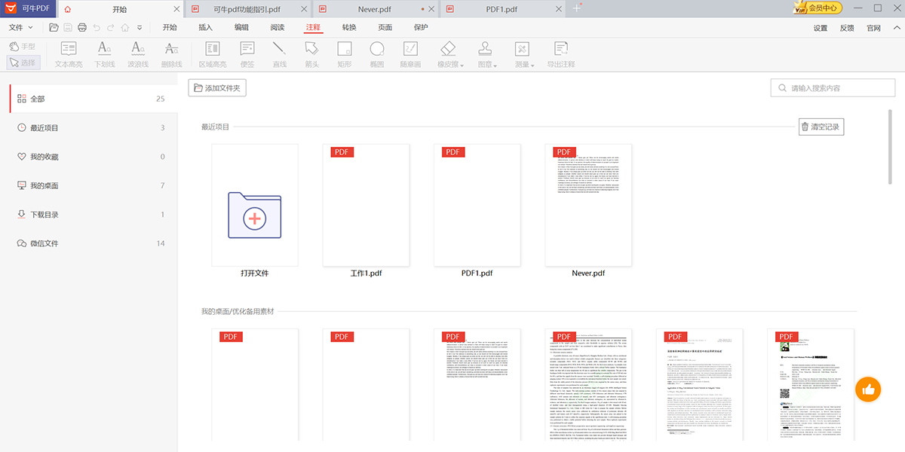Select the arrow drawing tool (箭头)
The image size is (905, 452).
point(311,53)
